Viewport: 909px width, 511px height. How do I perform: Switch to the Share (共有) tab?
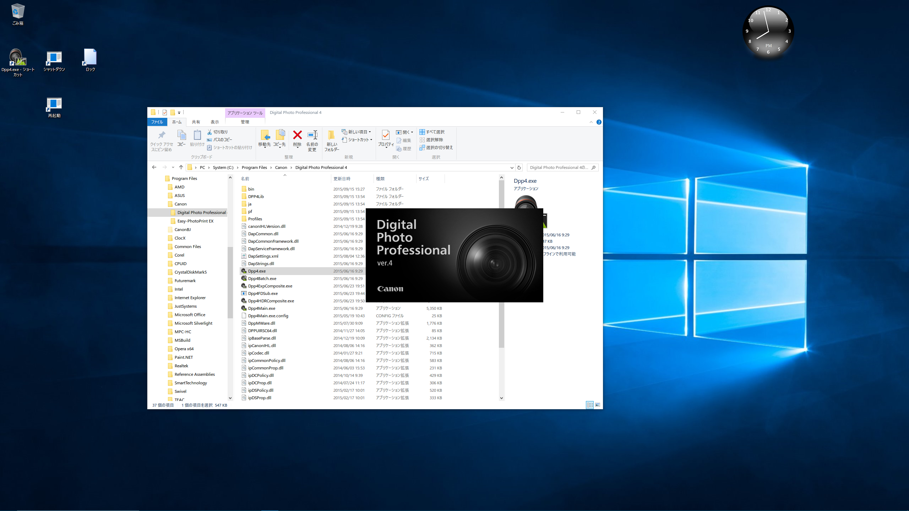pyautogui.click(x=196, y=122)
